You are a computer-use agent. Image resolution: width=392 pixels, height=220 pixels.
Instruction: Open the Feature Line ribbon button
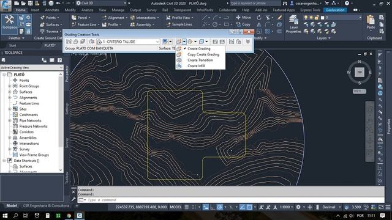pyautogui.click(x=85, y=24)
